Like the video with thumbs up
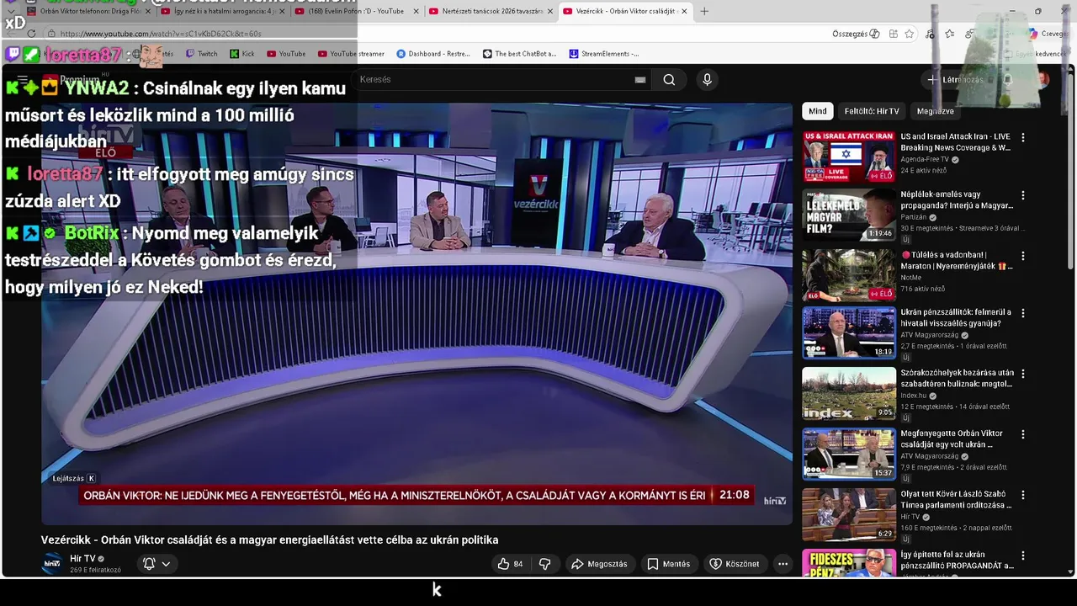The height and width of the screenshot is (606, 1077). click(511, 564)
